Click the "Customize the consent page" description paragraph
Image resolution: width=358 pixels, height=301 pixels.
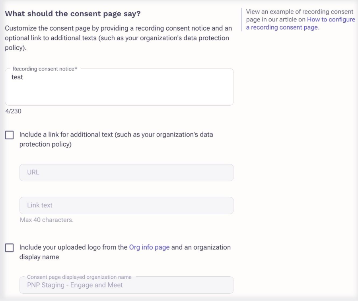[x=118, y=38]
